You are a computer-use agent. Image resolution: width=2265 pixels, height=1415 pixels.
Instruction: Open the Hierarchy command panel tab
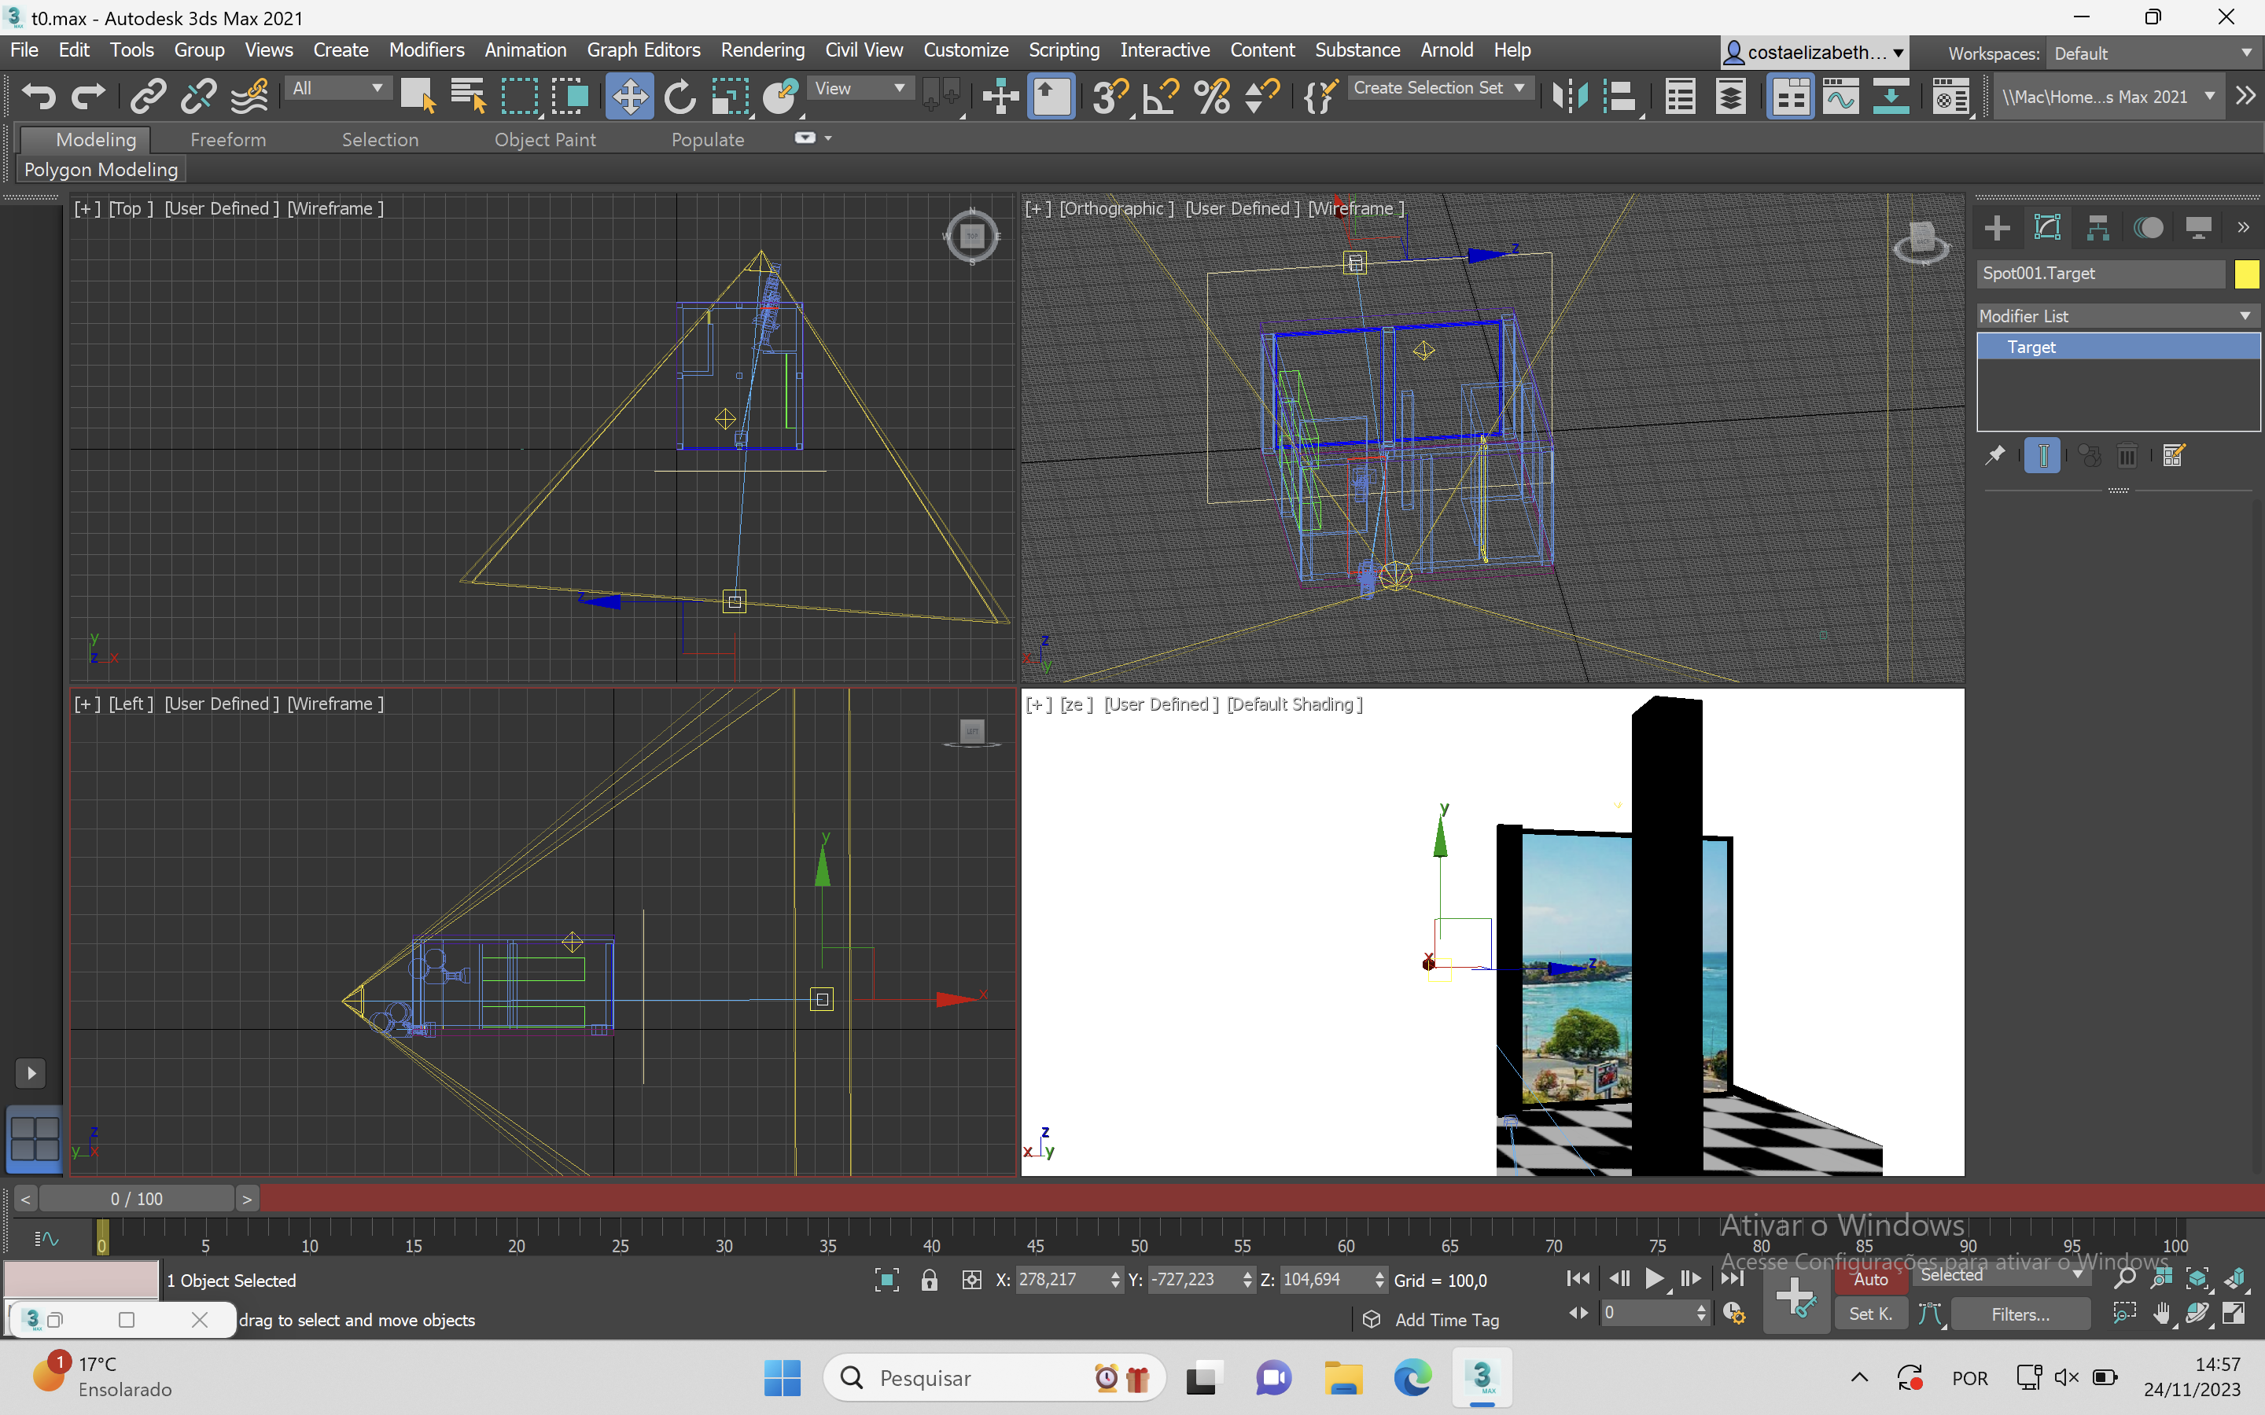2097,227
